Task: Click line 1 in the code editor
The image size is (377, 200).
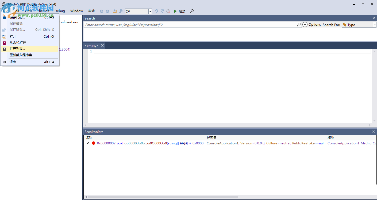Action: 232,51
